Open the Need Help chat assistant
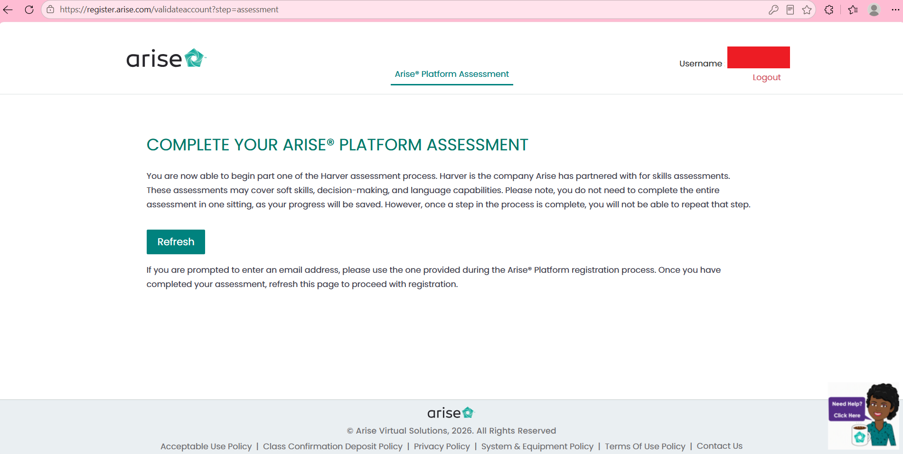 coord(863,416)
